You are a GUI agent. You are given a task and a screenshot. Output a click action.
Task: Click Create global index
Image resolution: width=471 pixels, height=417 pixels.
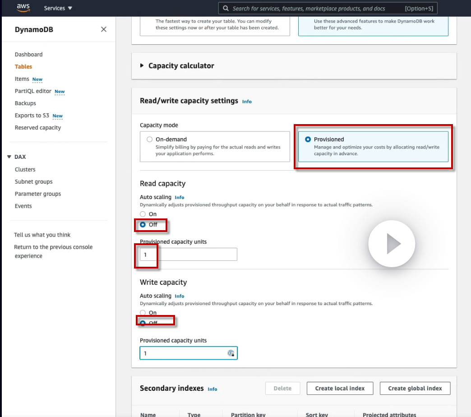[415, 388]
